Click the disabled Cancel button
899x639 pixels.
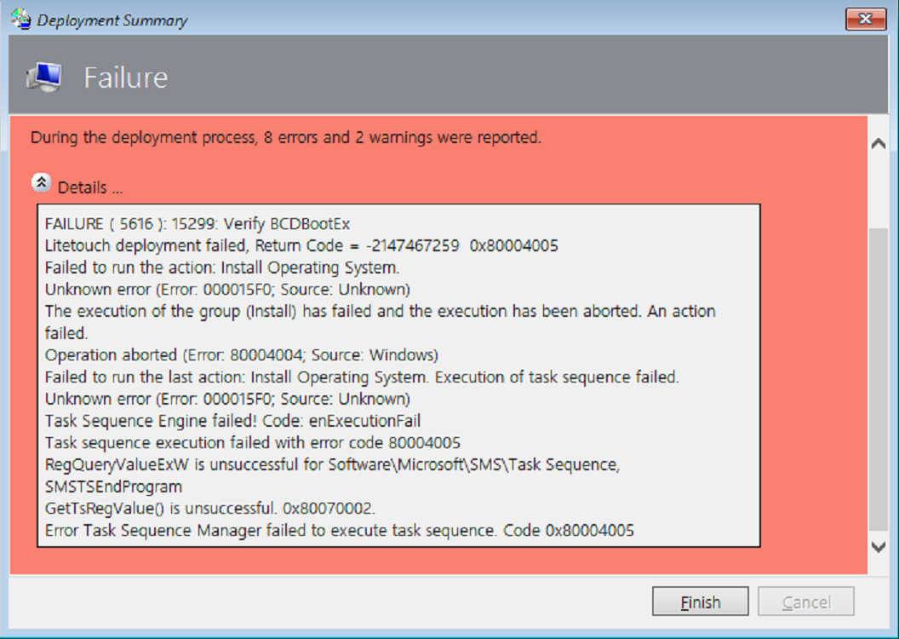coord(805,601)
